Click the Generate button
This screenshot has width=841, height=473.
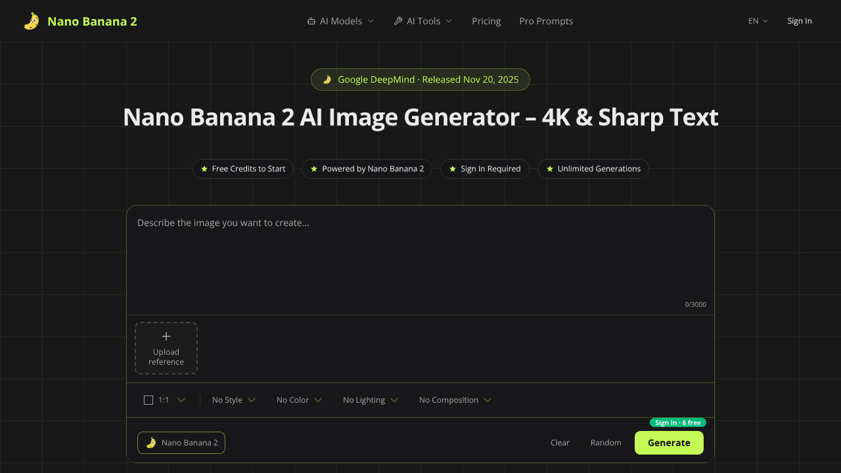pyautogui.click(x=669, y=443)
